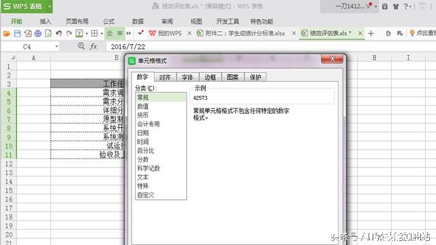The image size is (436, 245).
Task: Save the workbook with the floppy icon
Action: tap(17, 33)
